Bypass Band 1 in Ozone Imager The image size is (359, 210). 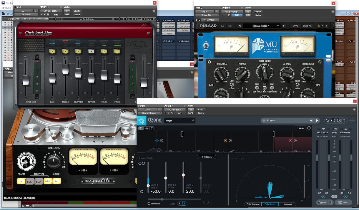pyautogui.click(x=157, y=140)
